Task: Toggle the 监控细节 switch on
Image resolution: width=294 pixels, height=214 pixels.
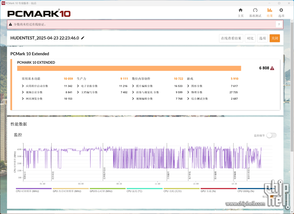Action: tap(271, 135)
